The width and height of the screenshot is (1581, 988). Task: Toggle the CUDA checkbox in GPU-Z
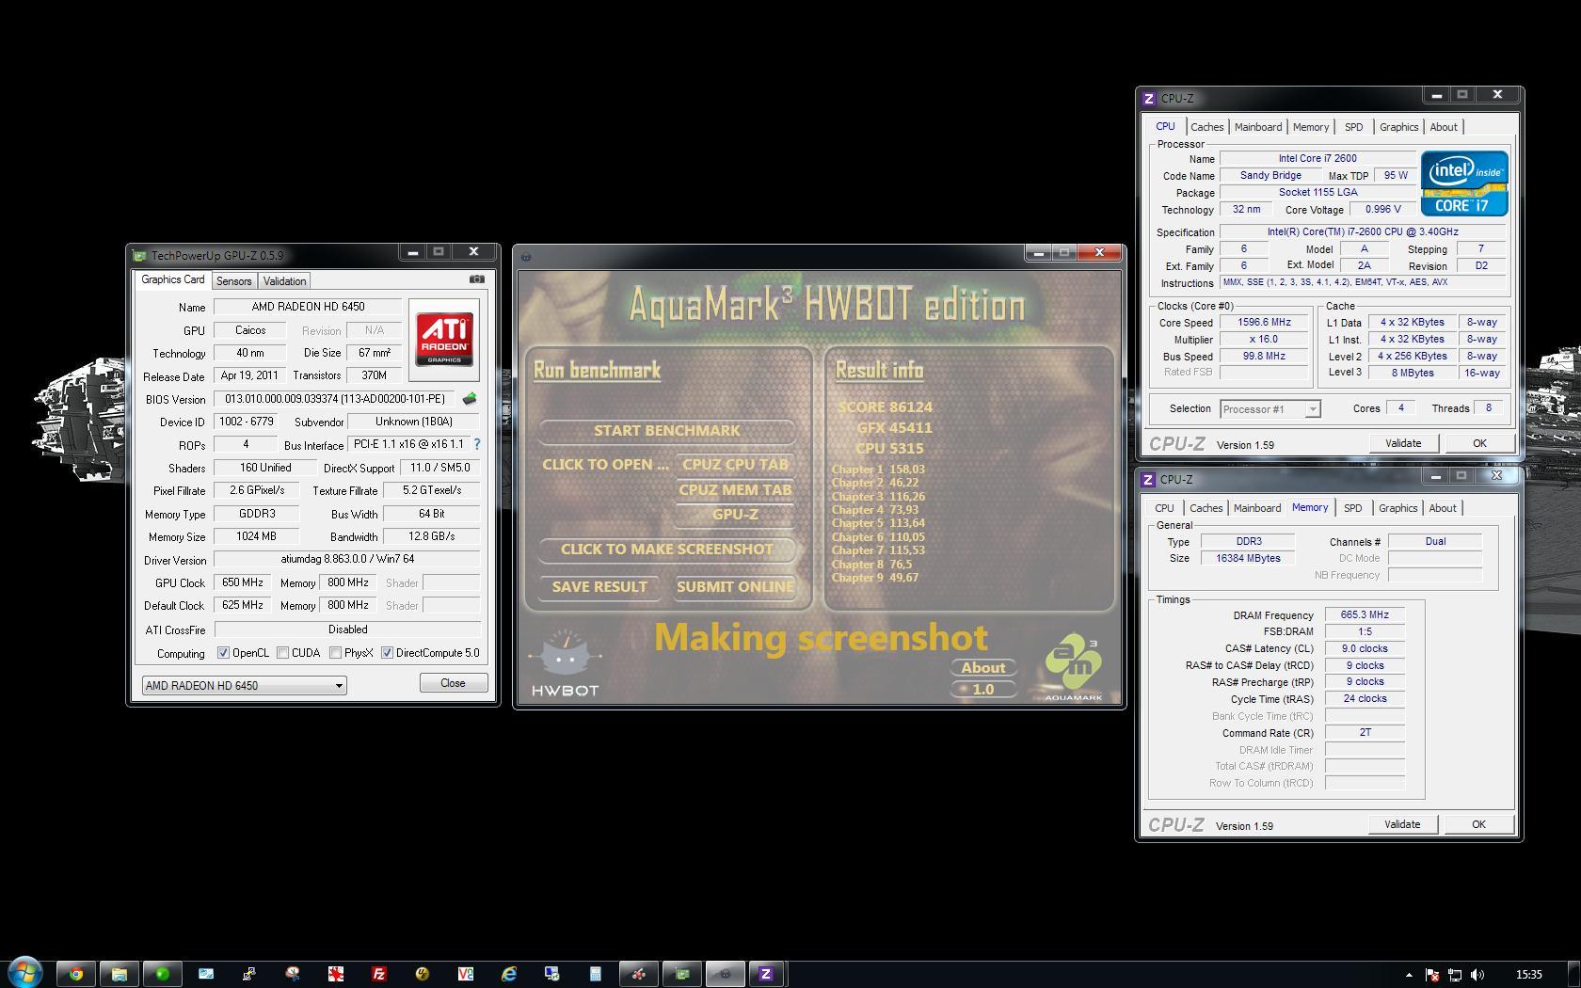pyautogui.click(x=282, y=653)
